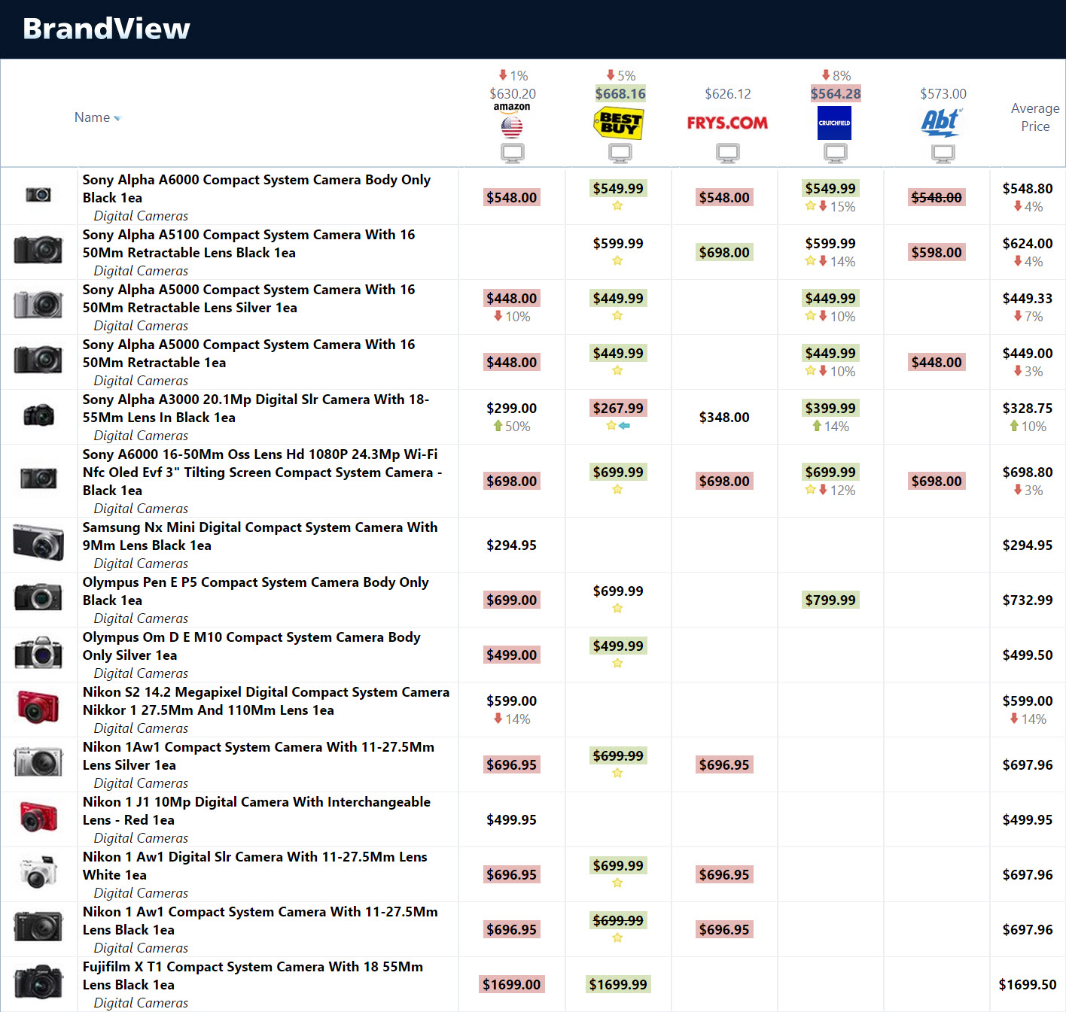
Task: Click star under Best Buy Olympus Om D $499.99
Action: 617,663
